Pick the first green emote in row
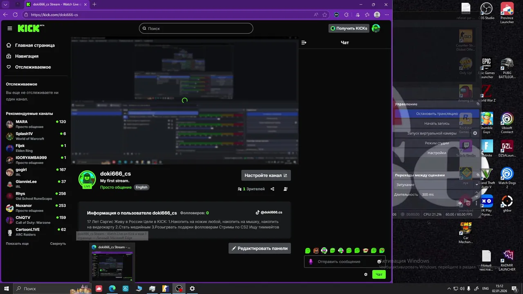The height and width of the screenshot is (294, 523). point(308,250)
